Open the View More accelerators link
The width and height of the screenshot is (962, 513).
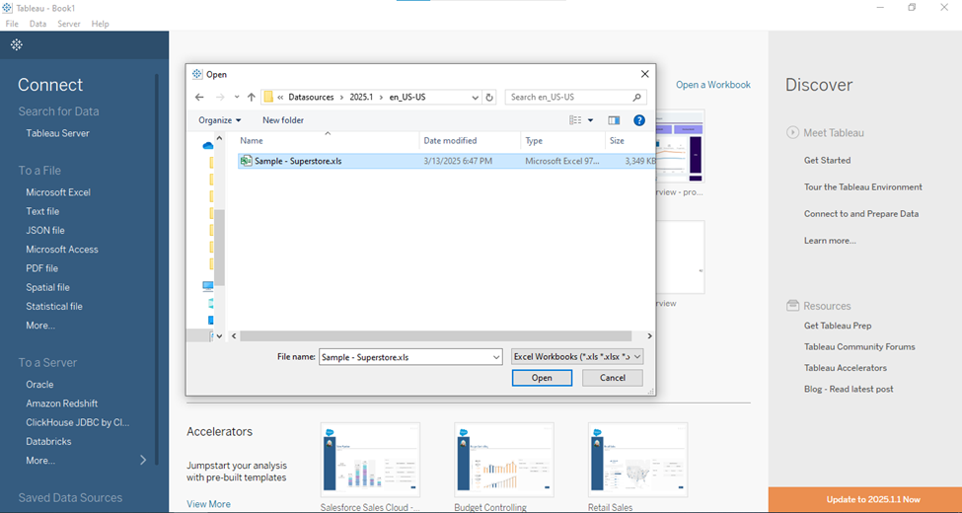point(208,504)
